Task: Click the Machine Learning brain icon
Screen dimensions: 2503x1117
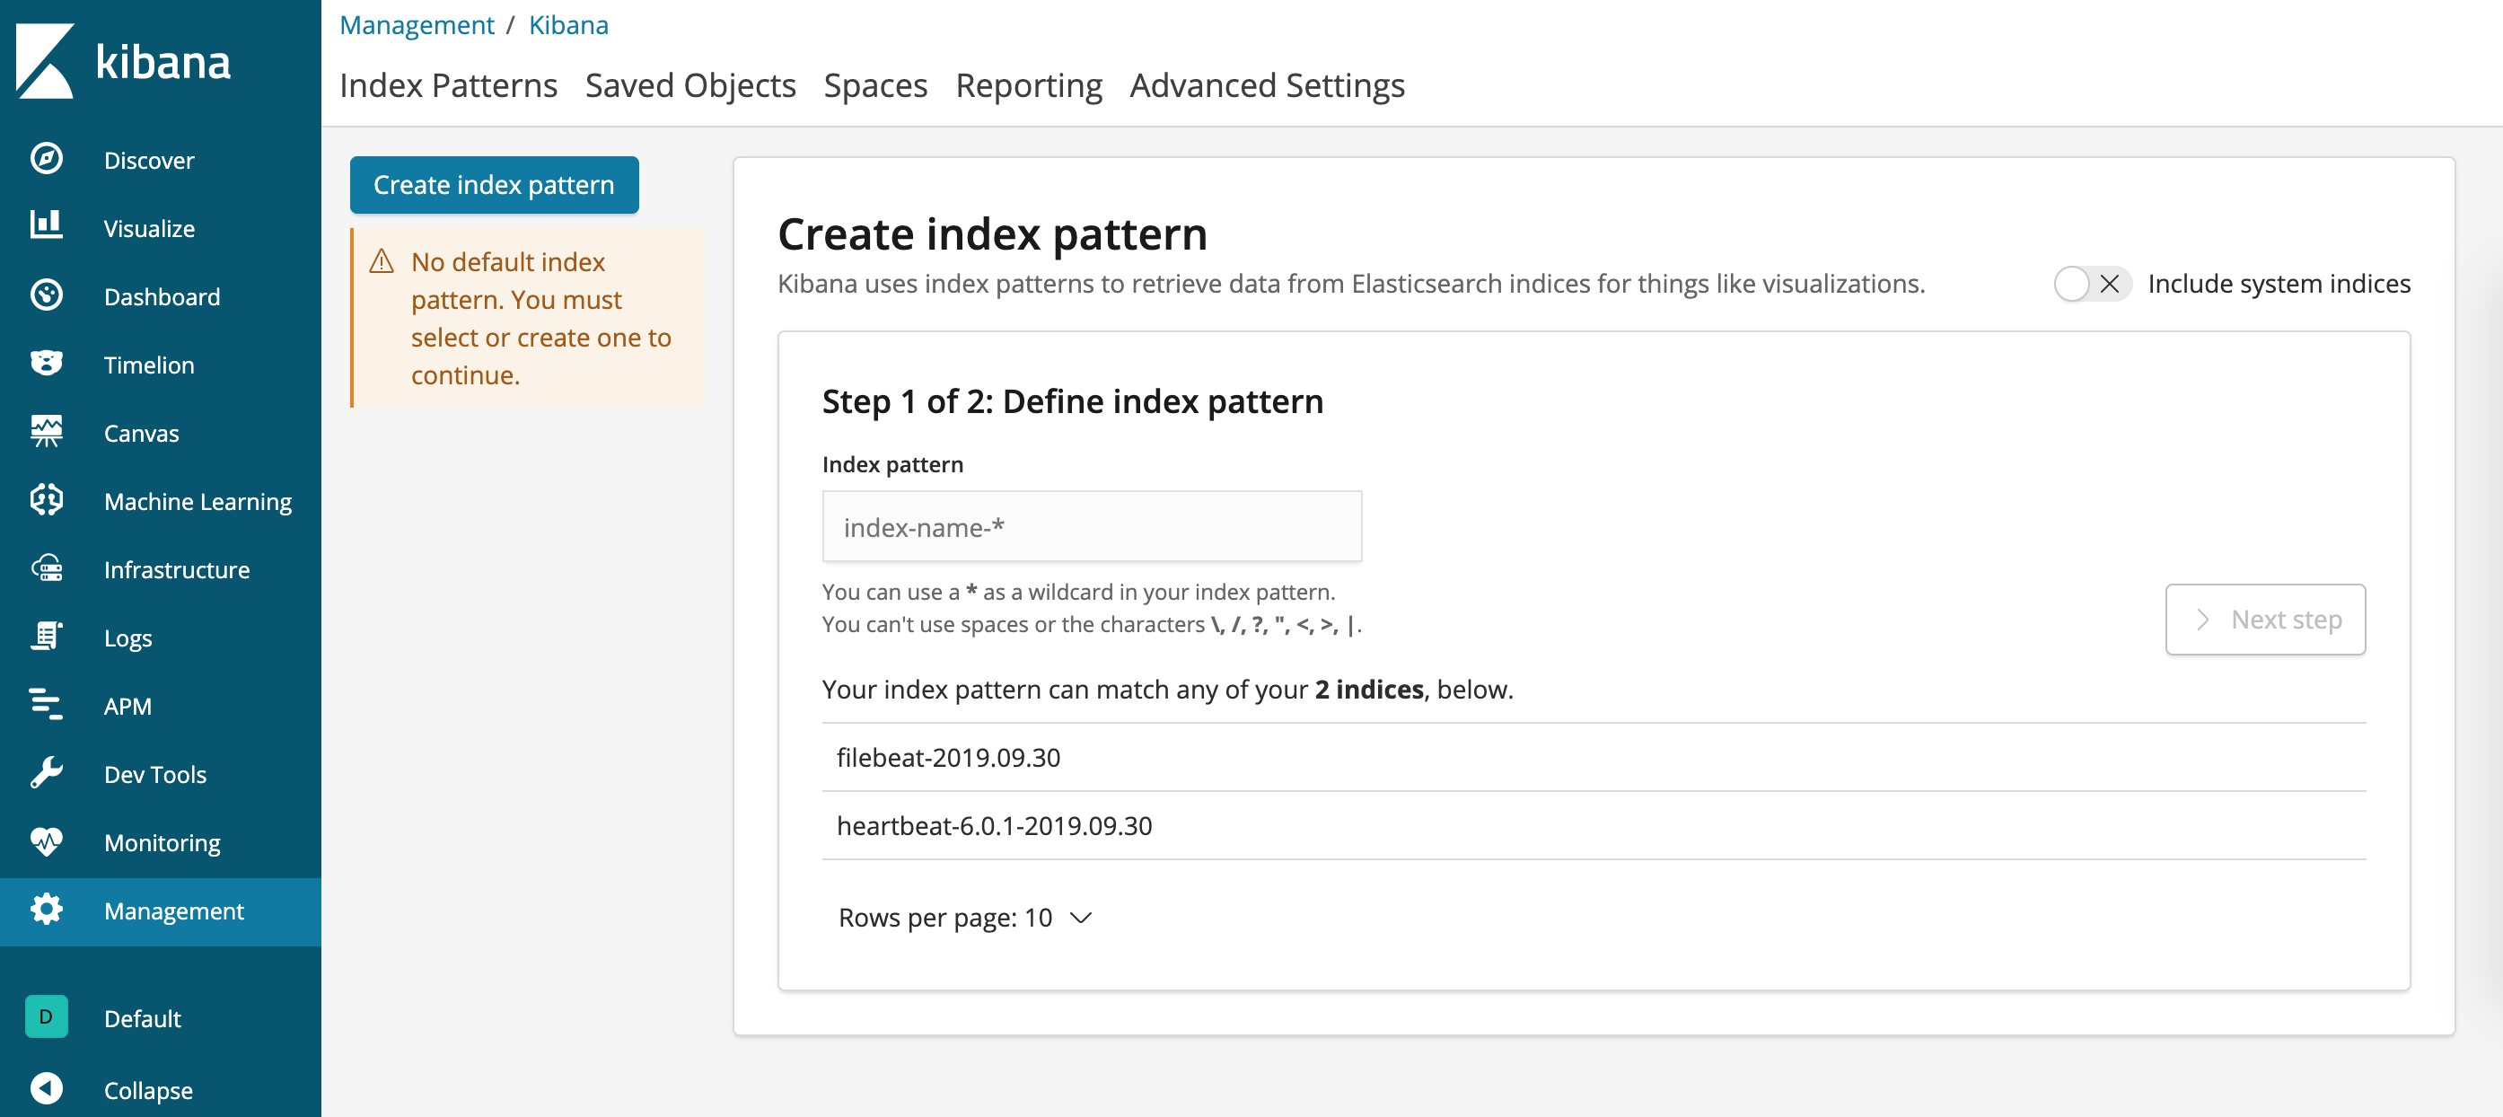Action: [x=46, y=499]
